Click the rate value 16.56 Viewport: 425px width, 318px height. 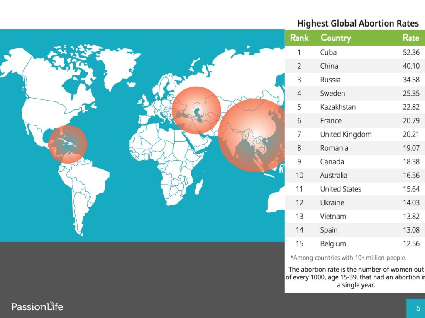click(x=411, y=175)
